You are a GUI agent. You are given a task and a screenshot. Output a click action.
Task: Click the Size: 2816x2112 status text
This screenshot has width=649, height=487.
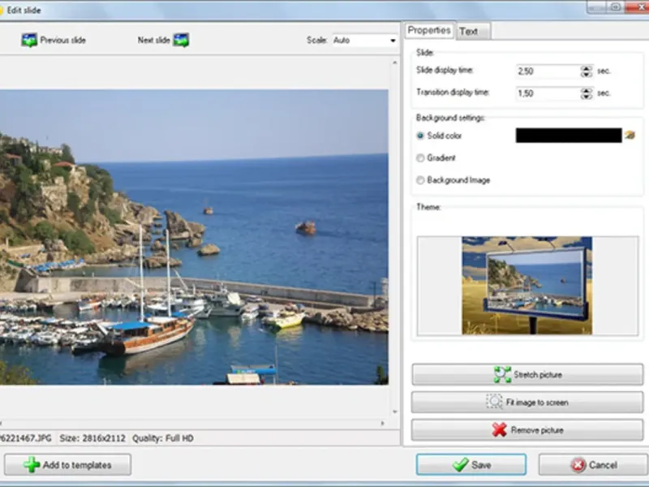click(92, 438)
